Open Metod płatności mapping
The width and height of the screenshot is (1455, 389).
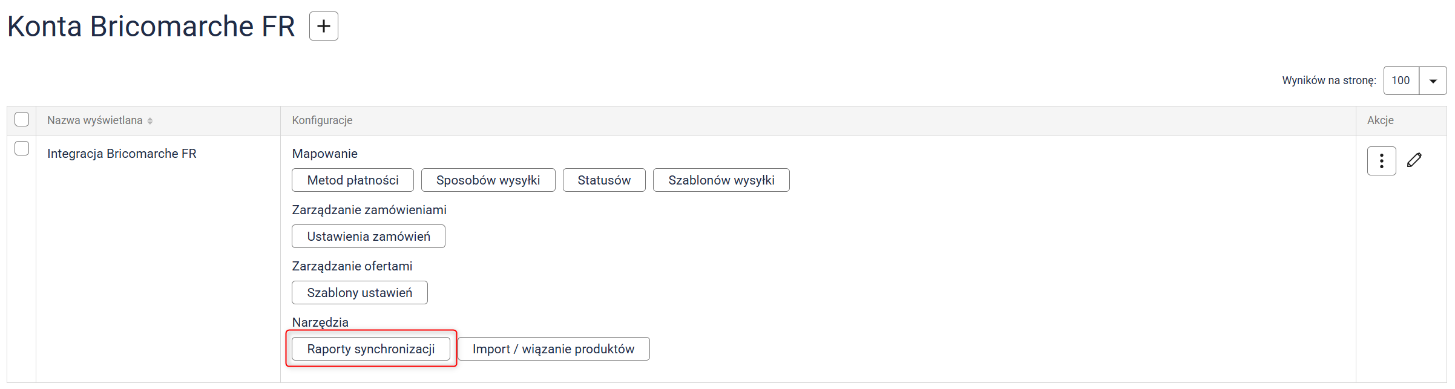353,180
